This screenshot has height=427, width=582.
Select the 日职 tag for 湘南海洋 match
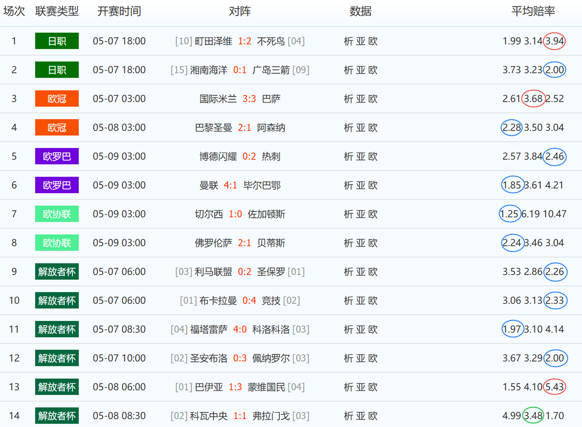click(x=57, y=70)
